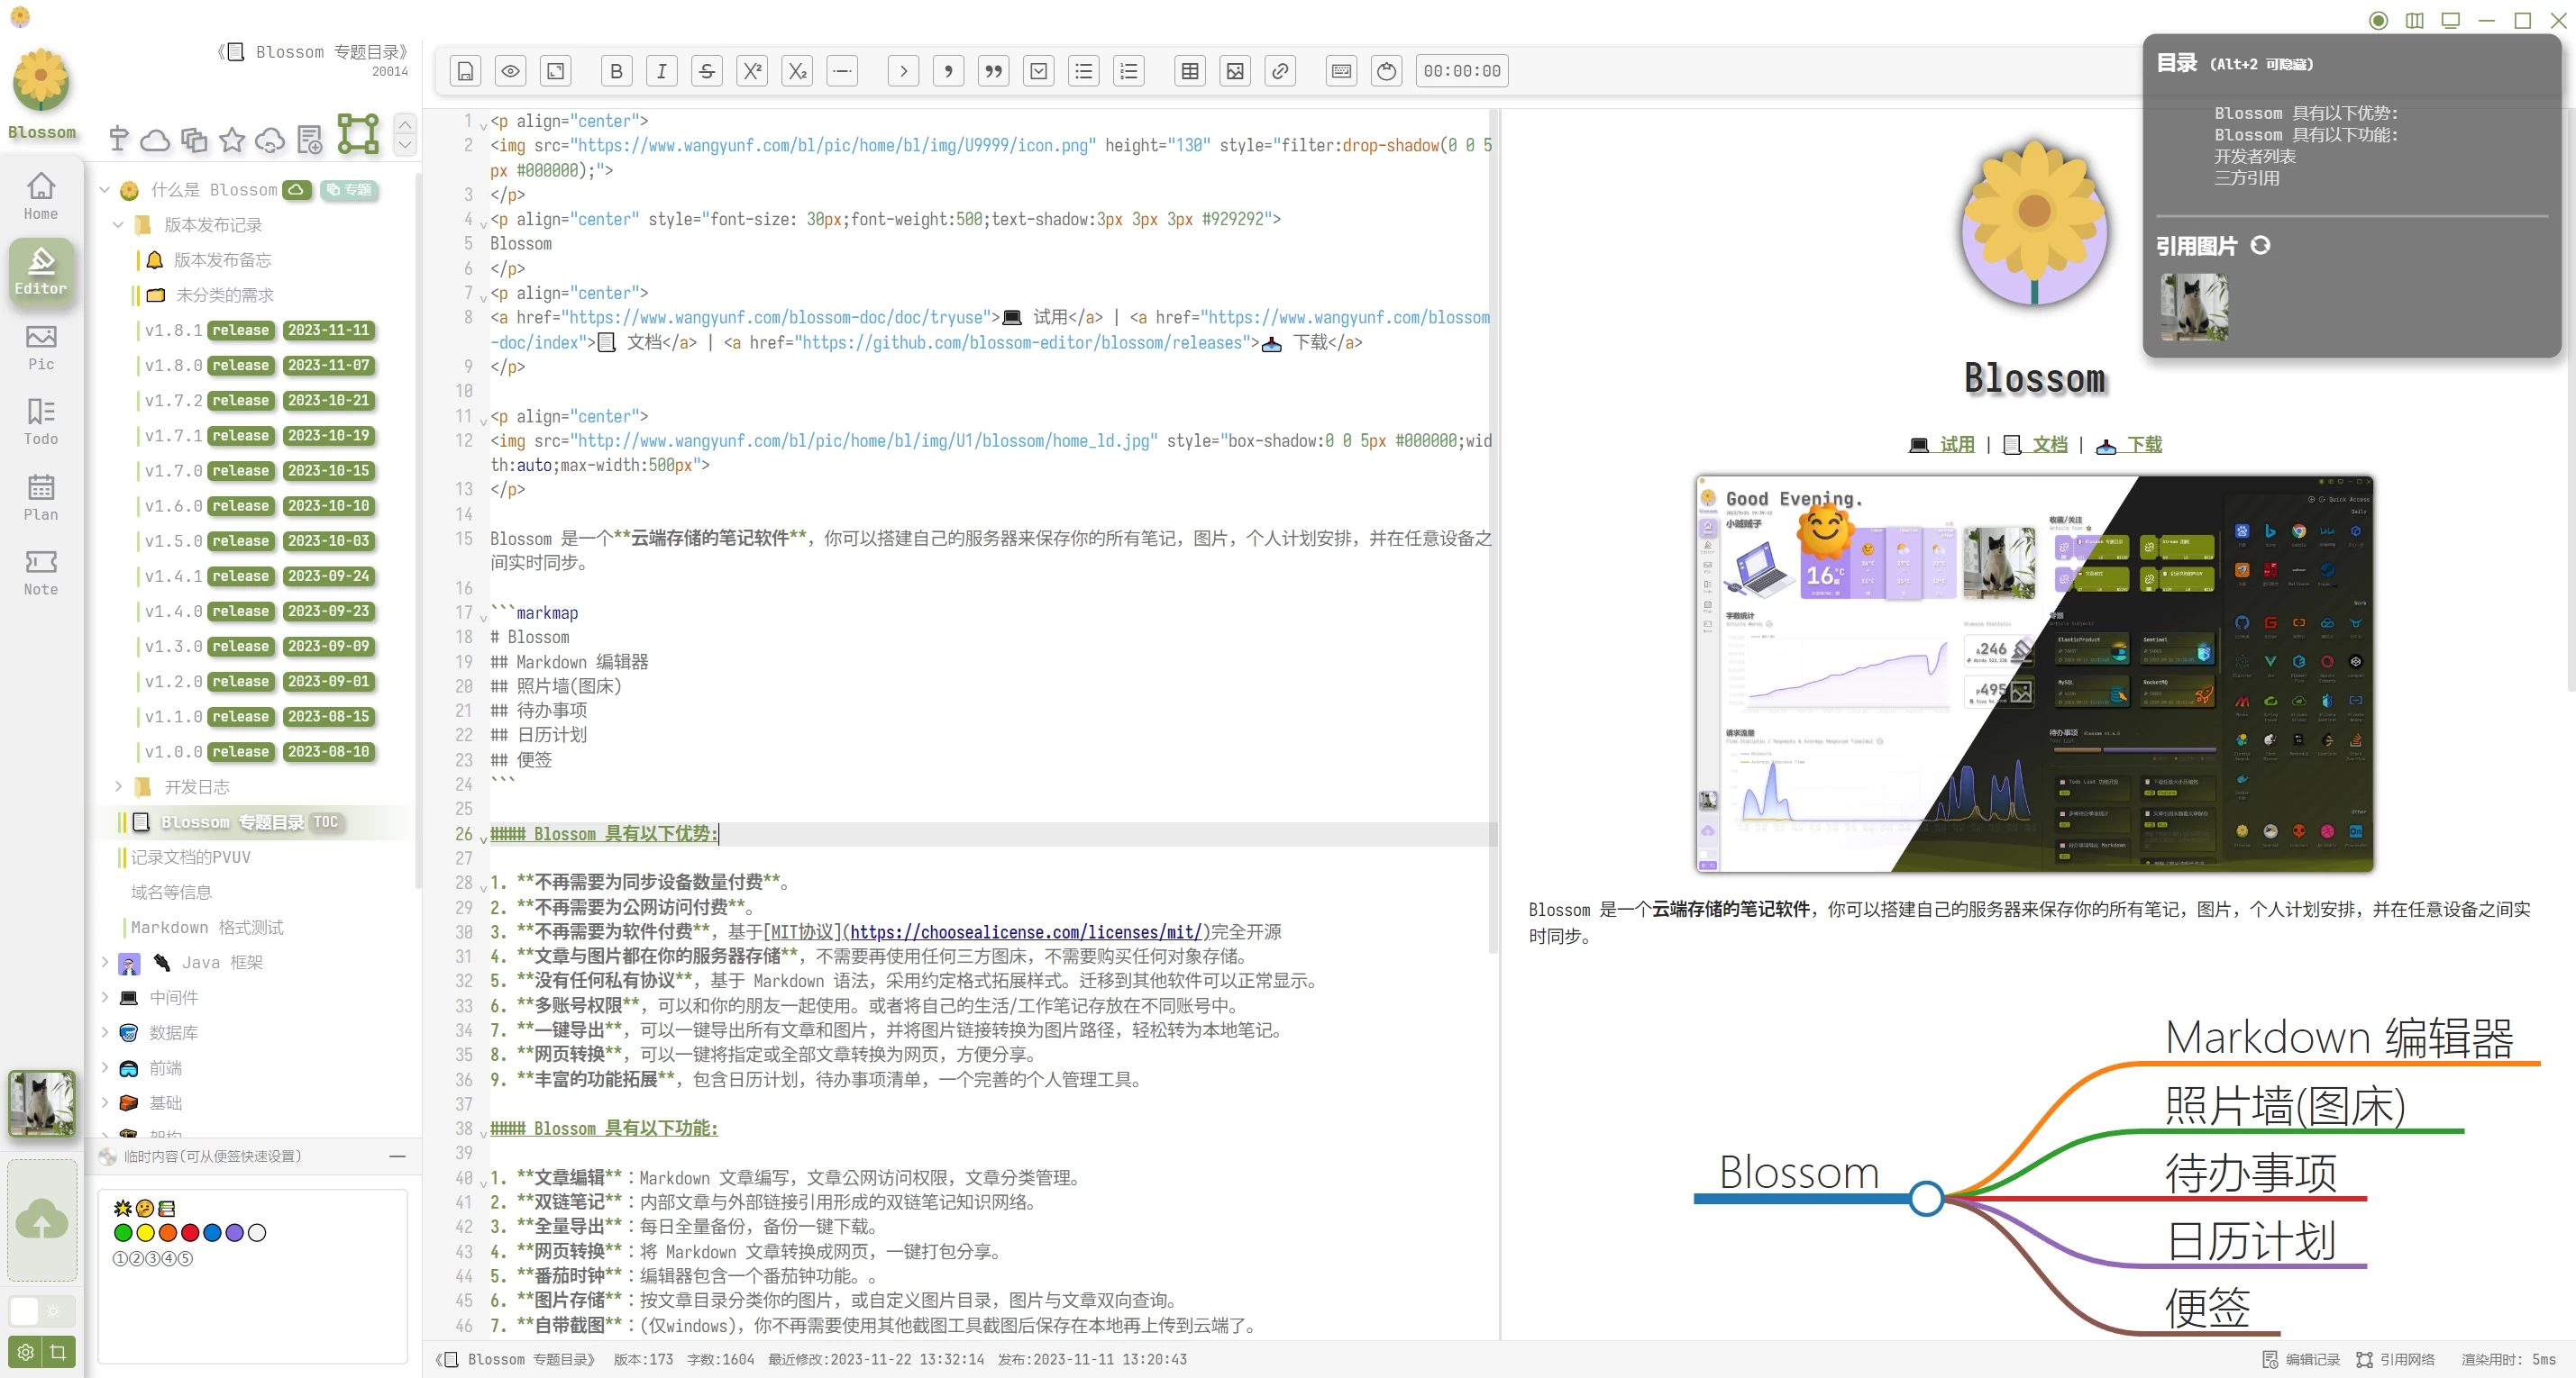
Task: Insert checkbox using toolbar checkbox icon
Action: (x=1039, y=71)
